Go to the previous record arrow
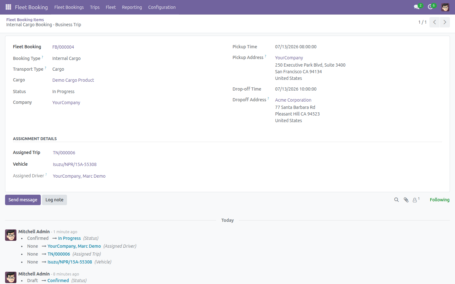 pyautogui.click(x=434, y=22)
